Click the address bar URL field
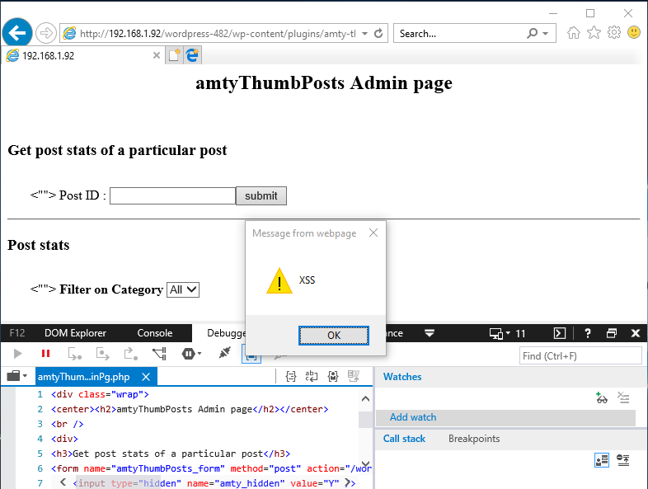This screenshot has width=648, height=489. tap(218, 34)
